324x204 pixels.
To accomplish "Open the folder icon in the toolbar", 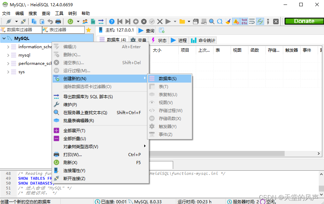I will [x=182, y=21].
